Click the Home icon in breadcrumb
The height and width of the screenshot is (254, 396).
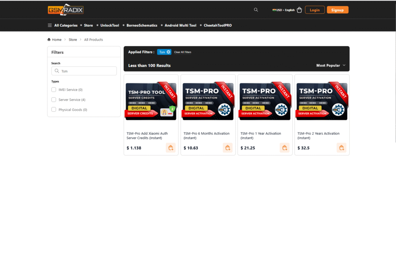[x=49, y=39]
